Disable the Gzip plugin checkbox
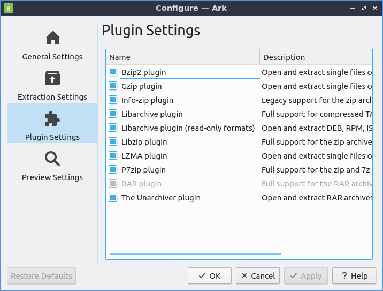 coord(113,86)
